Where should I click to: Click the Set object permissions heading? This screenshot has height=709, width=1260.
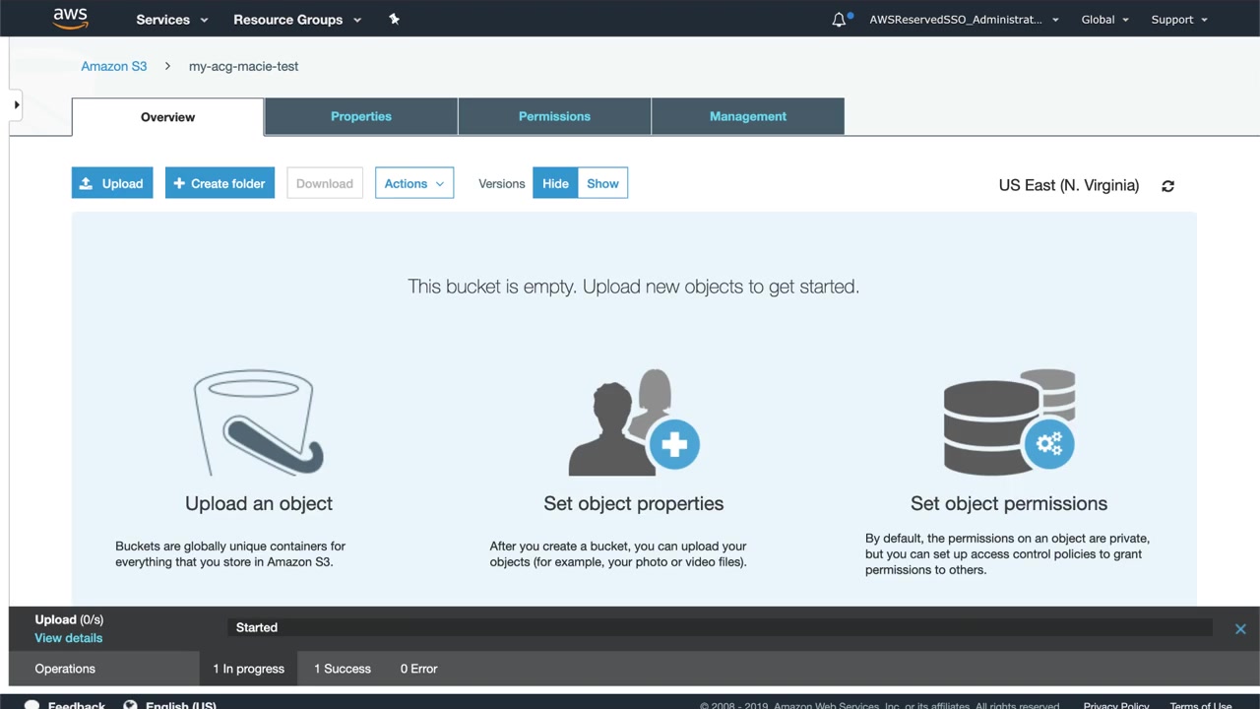(x=1009, y=503)
